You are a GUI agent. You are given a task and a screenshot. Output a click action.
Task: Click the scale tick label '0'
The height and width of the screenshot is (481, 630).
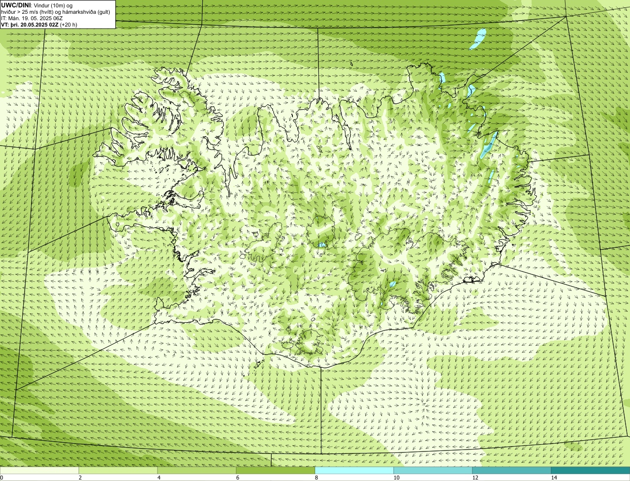pos(1,478)
